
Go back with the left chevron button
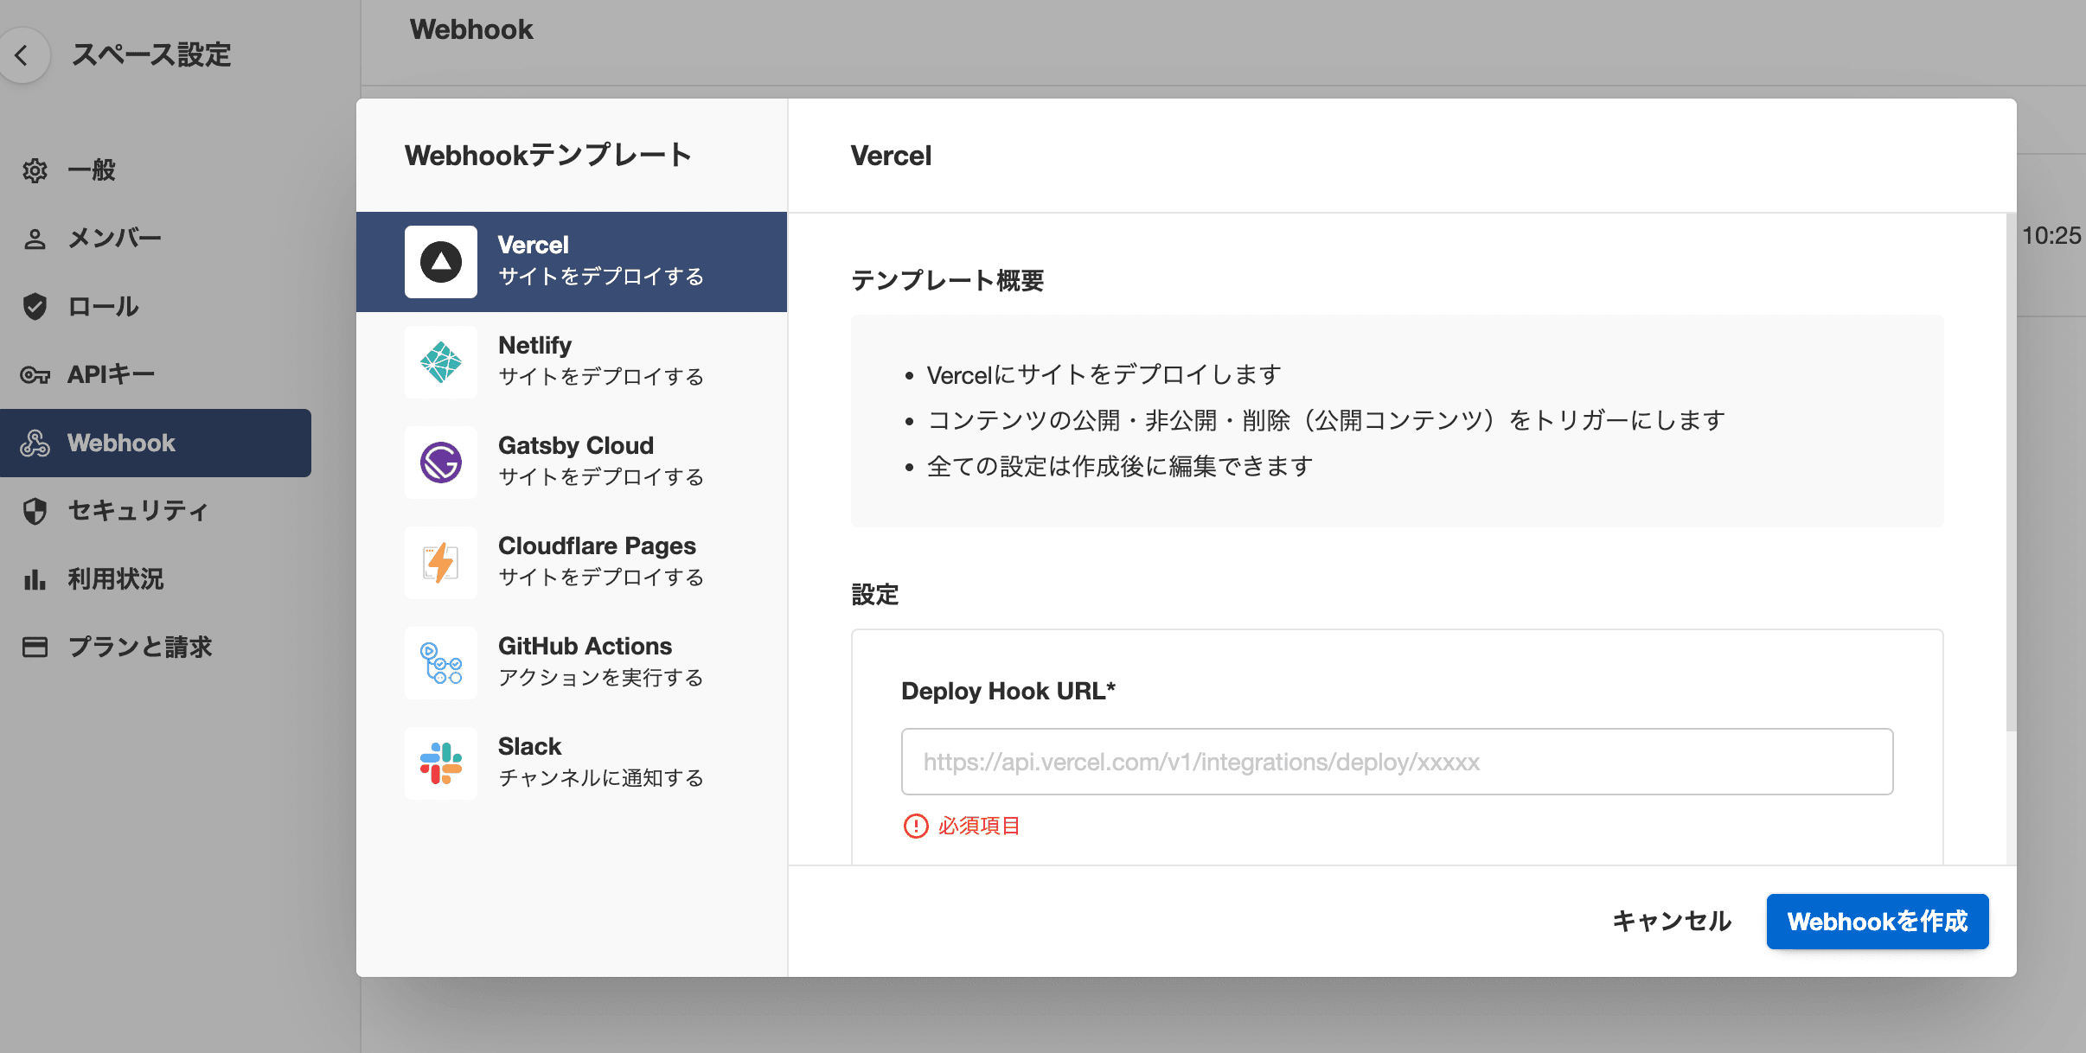pos(22,55)
